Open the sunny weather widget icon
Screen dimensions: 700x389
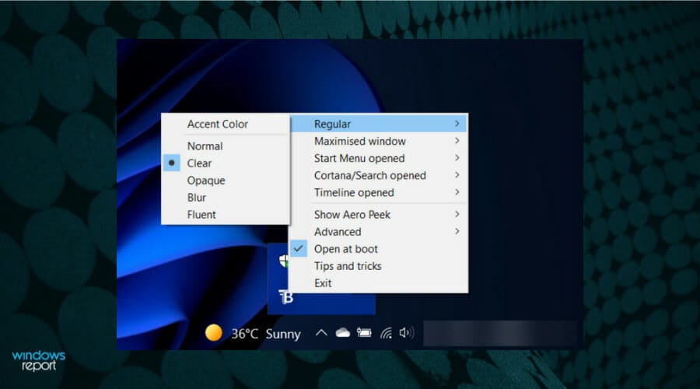213,333
